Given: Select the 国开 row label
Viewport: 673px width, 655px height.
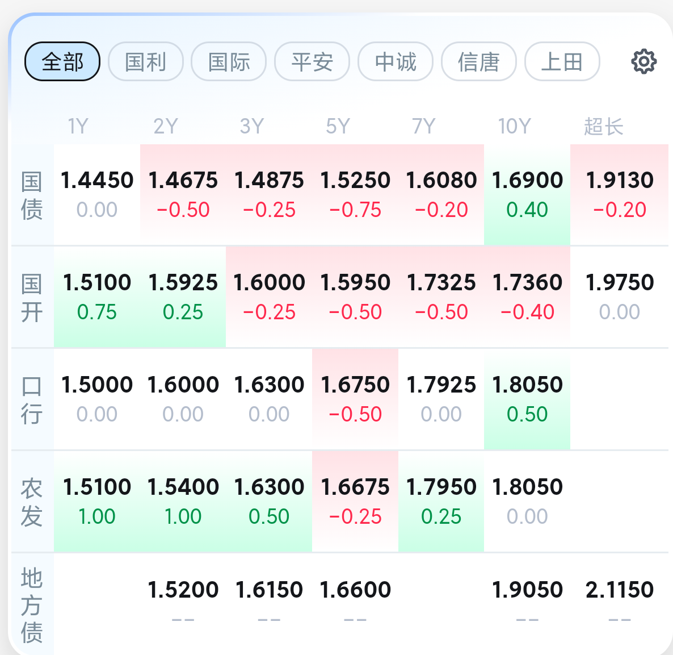Looking at the screenshot, I should click(x=32, y=298).
